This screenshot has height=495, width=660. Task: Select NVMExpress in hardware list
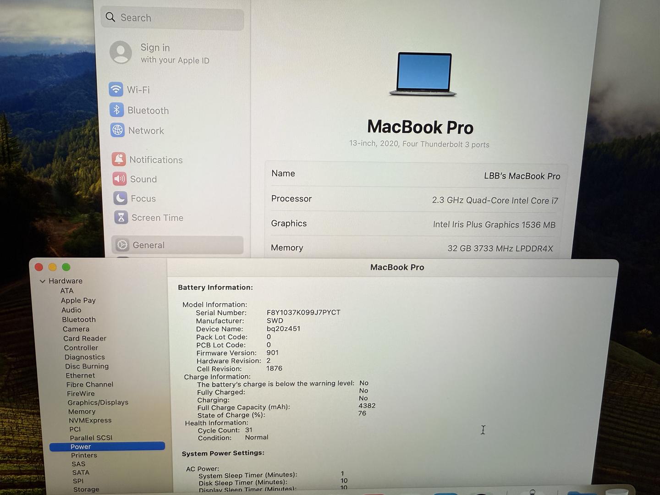coord(90,420)
